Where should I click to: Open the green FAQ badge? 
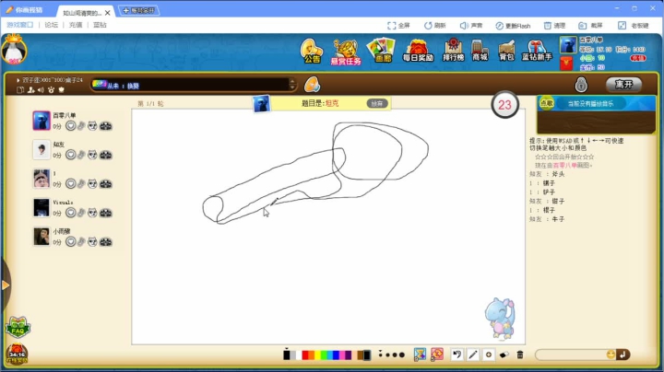click(x=18, y=328)
